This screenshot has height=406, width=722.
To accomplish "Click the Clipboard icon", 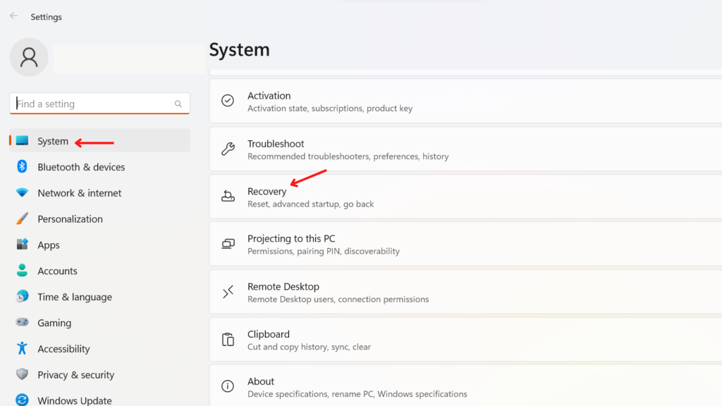I will coord(228,339).
